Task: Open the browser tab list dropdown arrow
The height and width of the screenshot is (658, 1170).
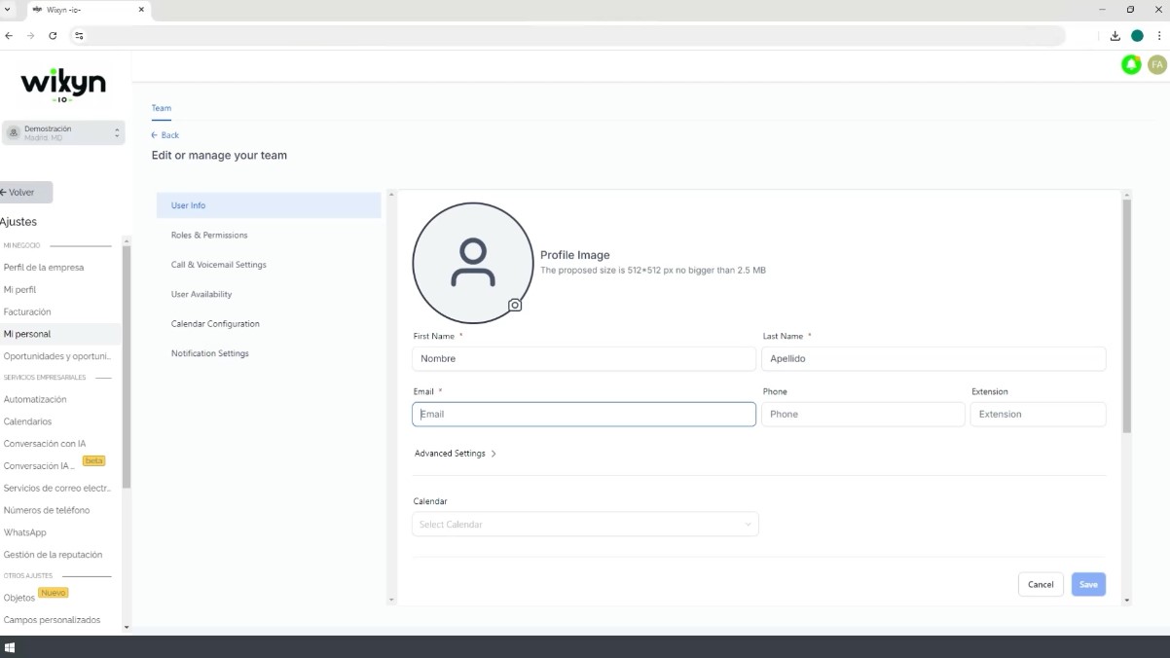Action: tap(9, 10)
